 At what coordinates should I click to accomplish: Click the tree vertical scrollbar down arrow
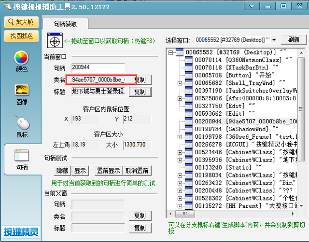[x=301, y=206]
